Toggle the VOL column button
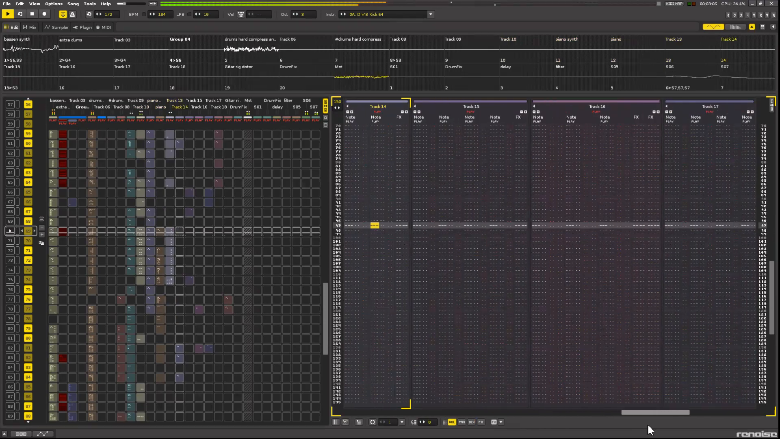Viewport: 780px width, 439px height. pyautogui.click(x=452, y=422)
